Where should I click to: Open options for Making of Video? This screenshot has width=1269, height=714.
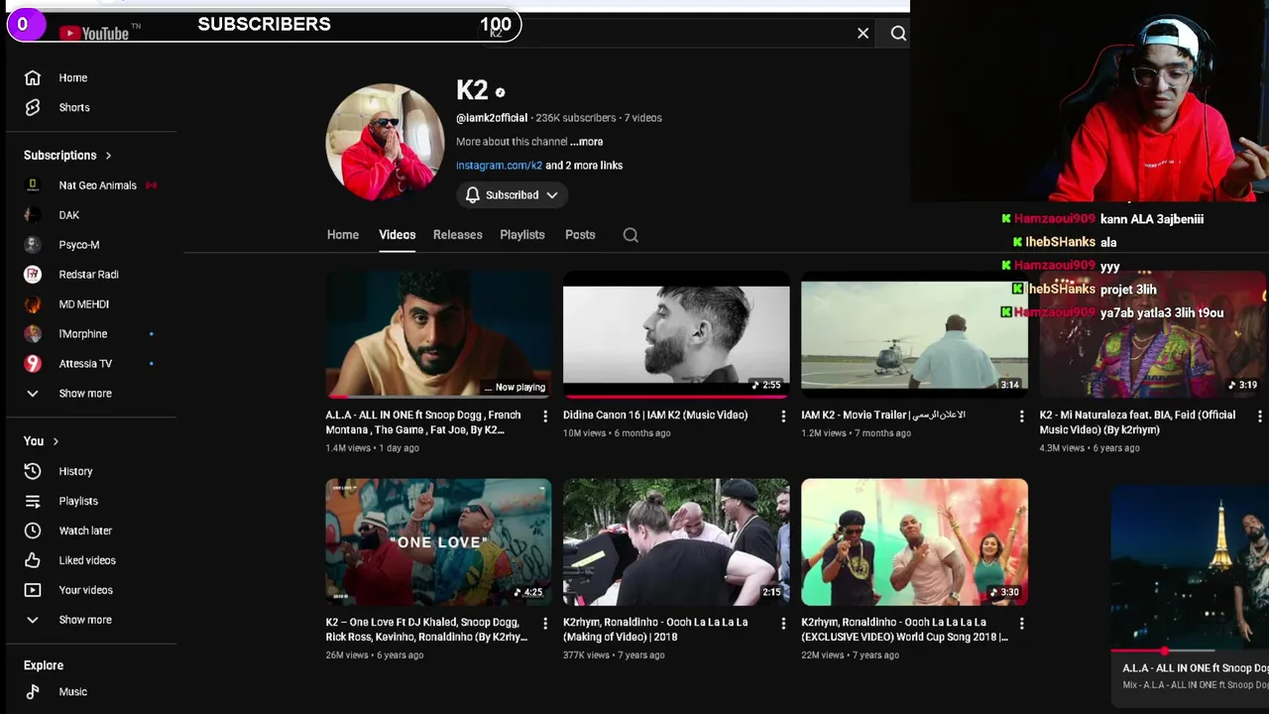point(783,624)
